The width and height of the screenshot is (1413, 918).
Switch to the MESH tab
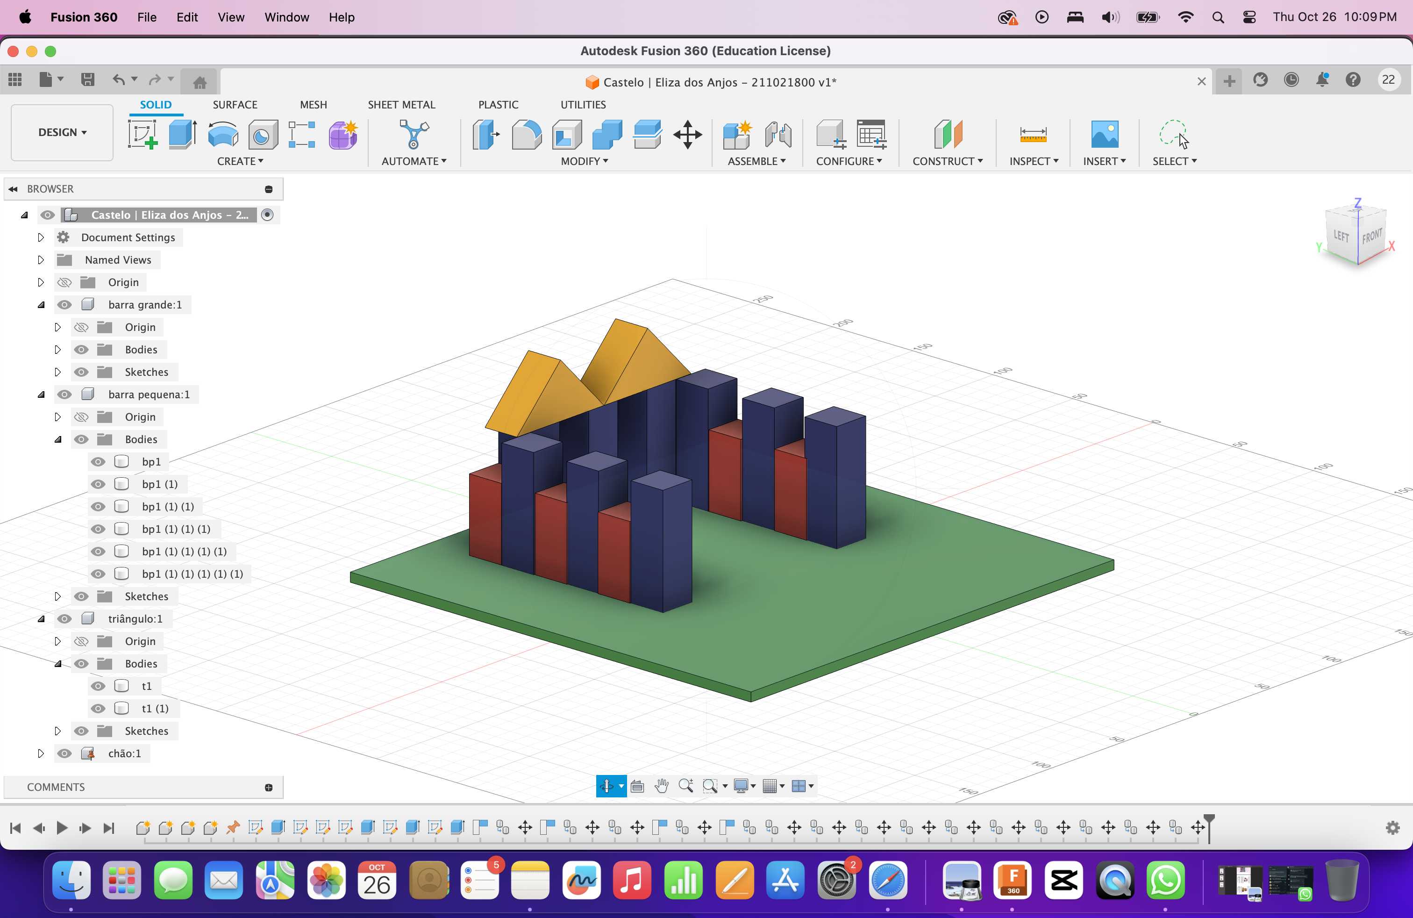pyautogui.click(x=314, y=105)
